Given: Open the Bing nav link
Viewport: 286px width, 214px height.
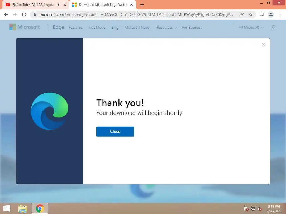Looking at the screenshot, I should coord(115,28).
